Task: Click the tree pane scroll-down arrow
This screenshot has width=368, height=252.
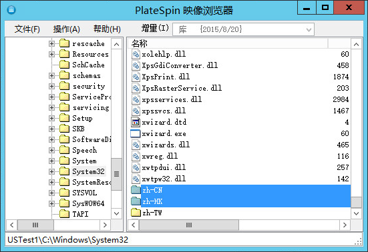Action: pos(116,213)
